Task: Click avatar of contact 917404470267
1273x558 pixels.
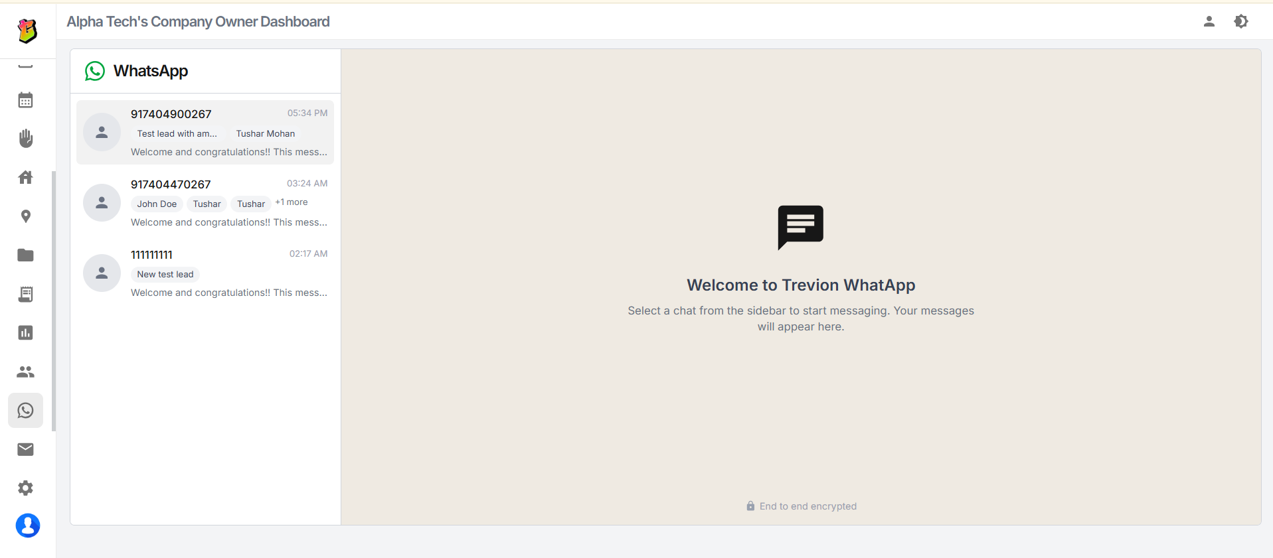Action: 102,202
